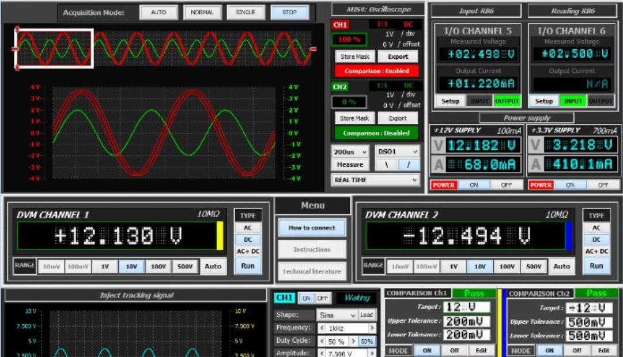Set I/O Channel 5 to OUTPUT
Screen dimensions: 623x357
pos(507,101)
